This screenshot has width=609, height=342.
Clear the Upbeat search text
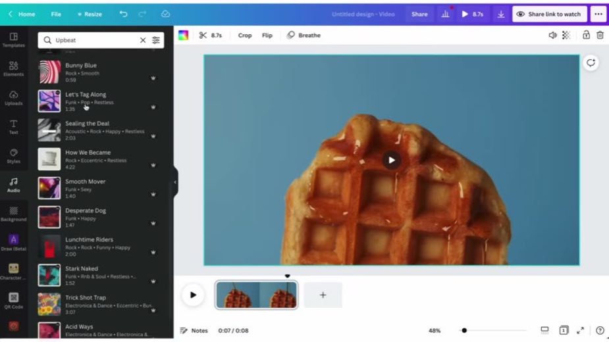143,40
